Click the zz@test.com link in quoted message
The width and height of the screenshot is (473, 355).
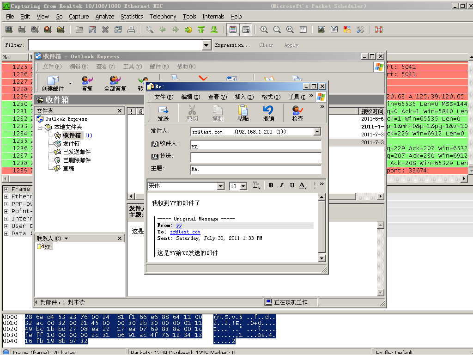coord(185,232)
